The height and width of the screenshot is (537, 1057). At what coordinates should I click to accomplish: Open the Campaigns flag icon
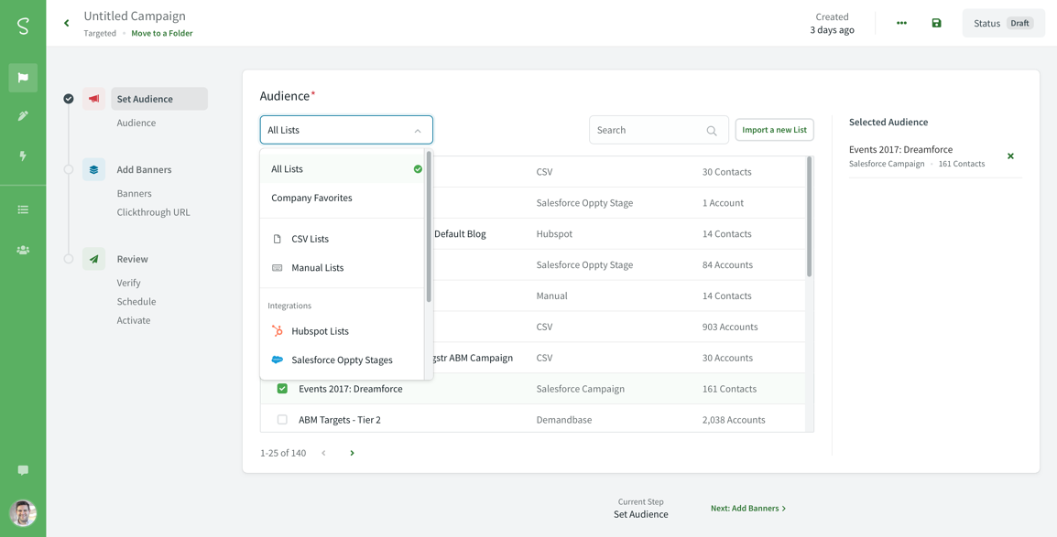click(23, 78)
